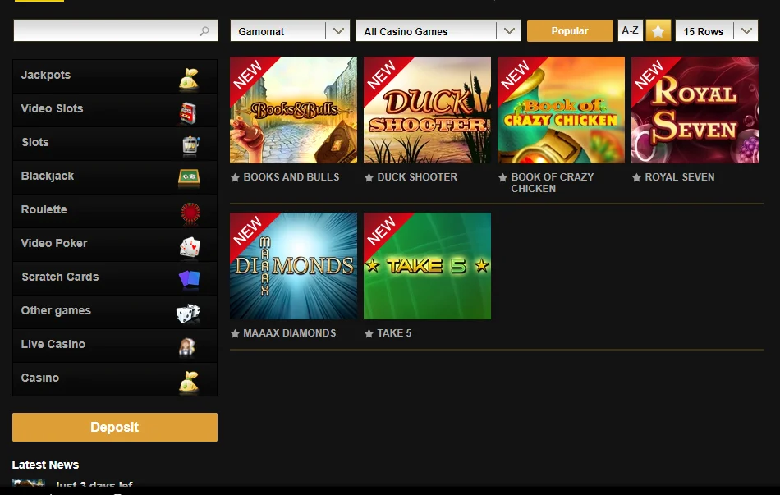Click the Roulette wheel icon
Screen dimensions: 780x495
190,213
